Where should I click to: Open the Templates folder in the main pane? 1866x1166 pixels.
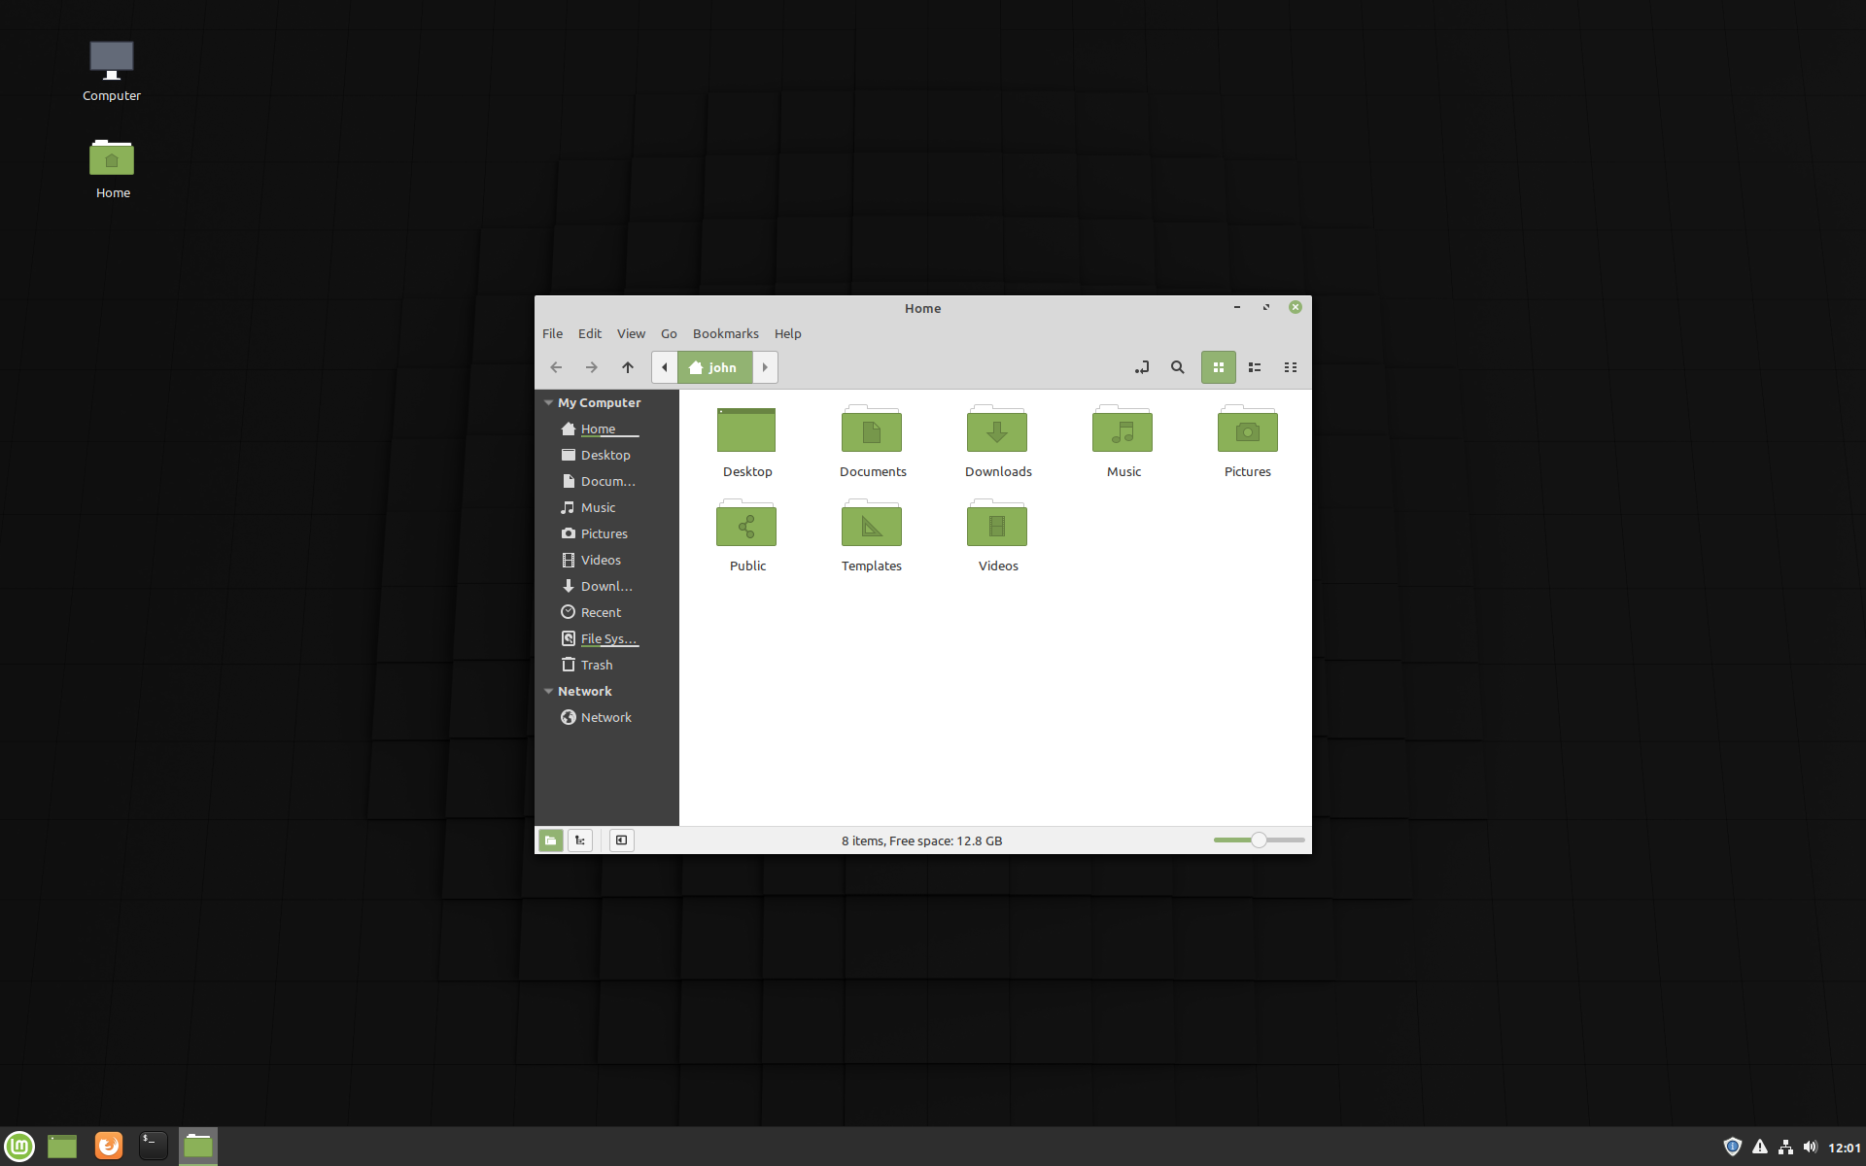click(871, 525)
